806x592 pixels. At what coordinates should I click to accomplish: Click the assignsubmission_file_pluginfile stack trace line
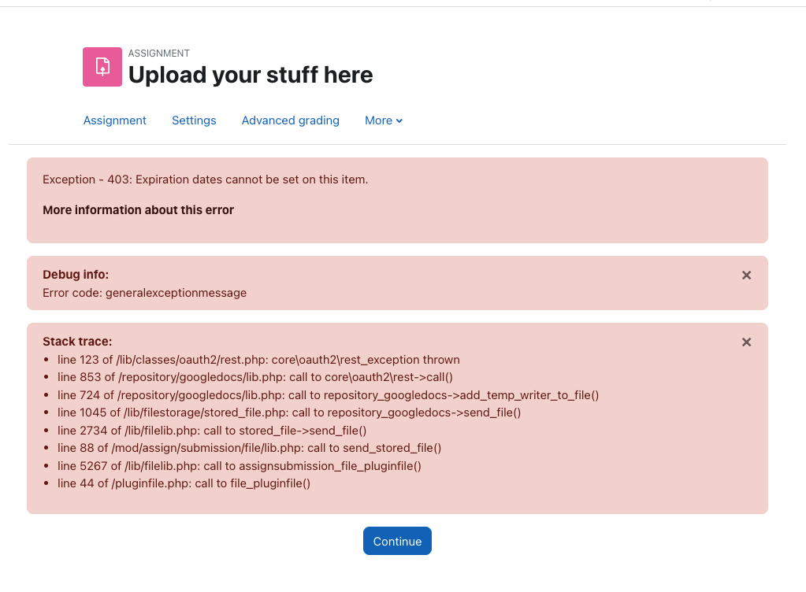tap(239, 466)
